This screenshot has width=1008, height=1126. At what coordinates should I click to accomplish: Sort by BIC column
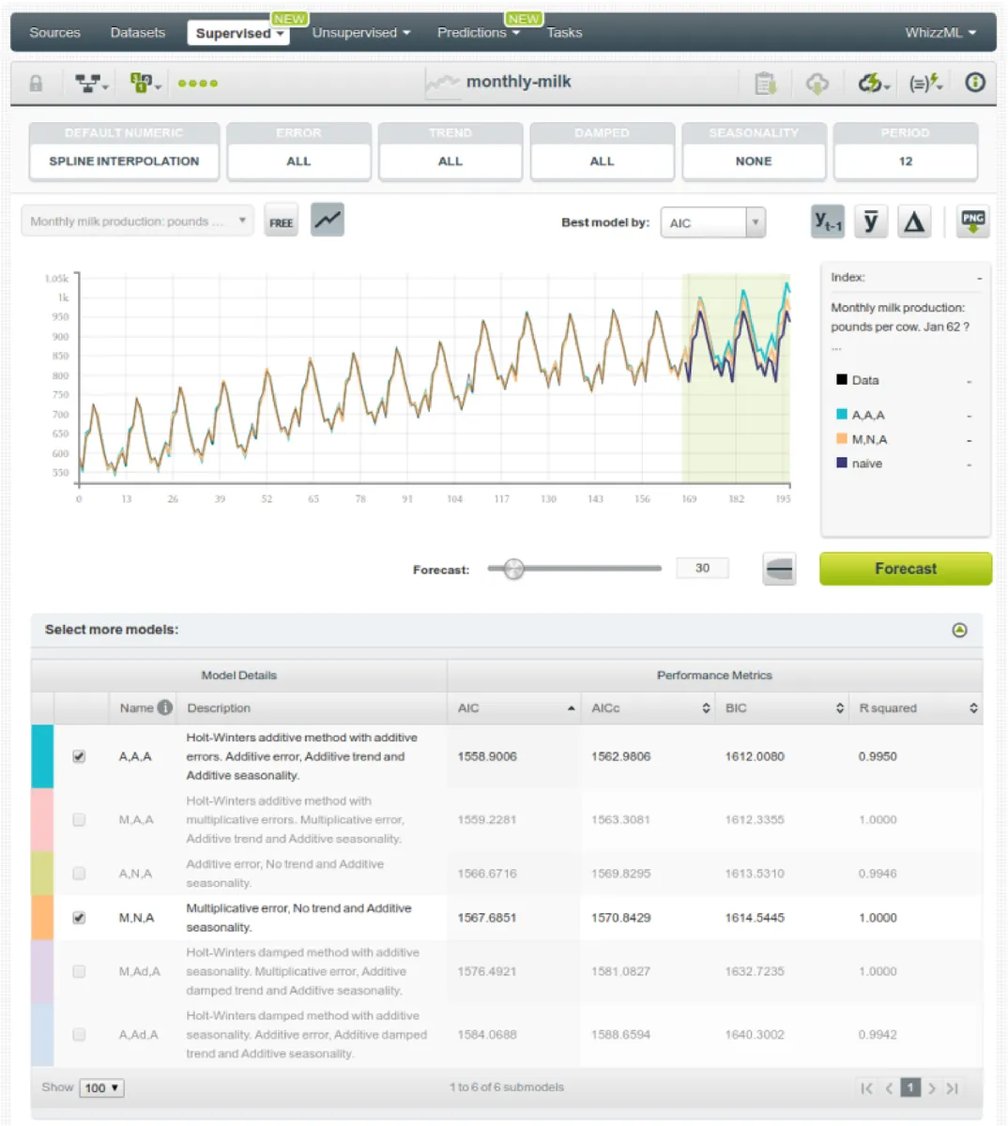[x=783, y=708]
